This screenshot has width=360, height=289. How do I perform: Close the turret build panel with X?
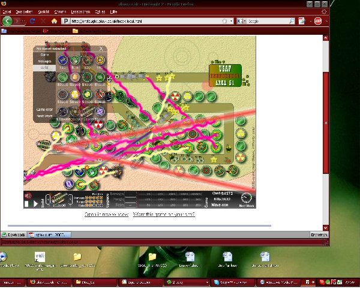coord(101,49)
